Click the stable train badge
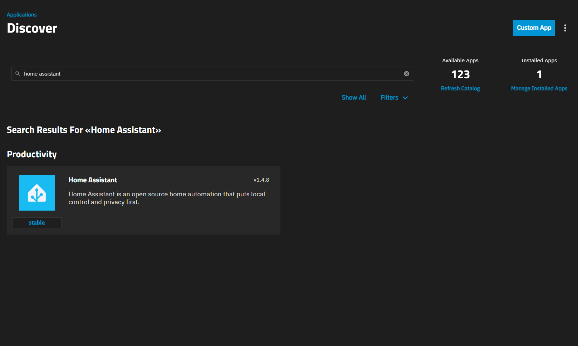 click(x=37, y=223)
